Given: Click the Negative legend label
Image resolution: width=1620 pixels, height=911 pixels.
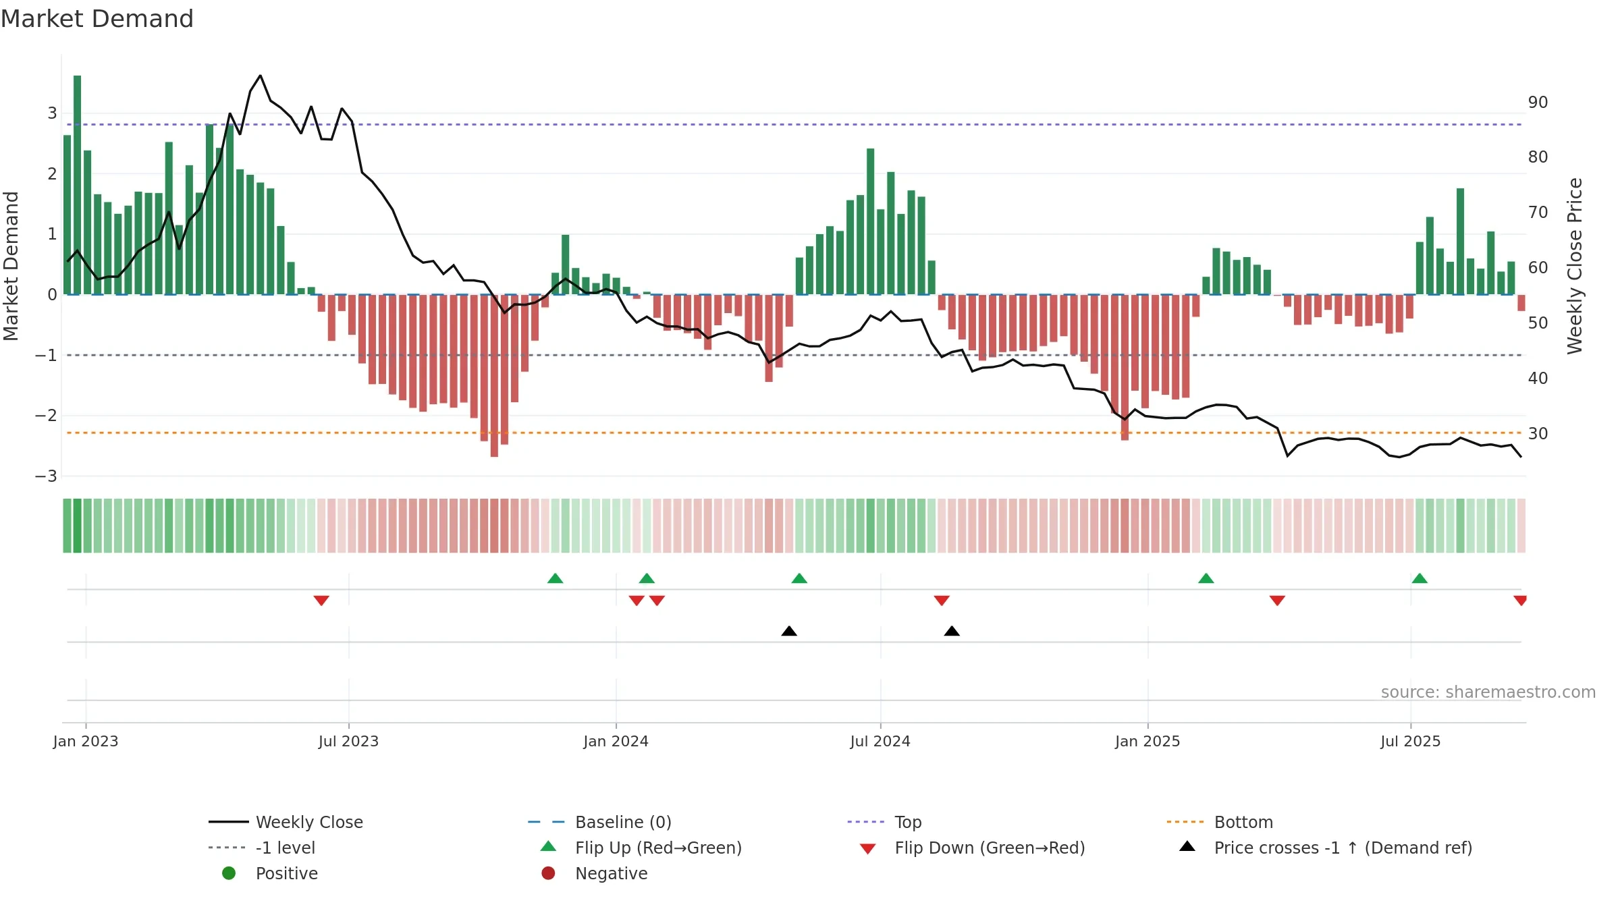Looking at the screenshot, I should tap(611, 873).
